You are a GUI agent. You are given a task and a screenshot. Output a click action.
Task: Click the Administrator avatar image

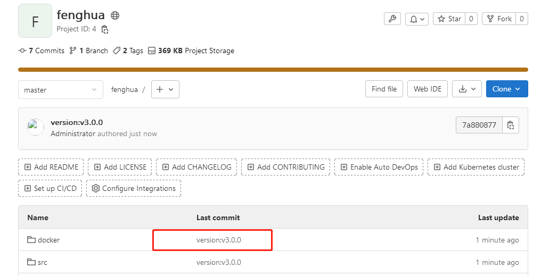[x=36, y=126]
